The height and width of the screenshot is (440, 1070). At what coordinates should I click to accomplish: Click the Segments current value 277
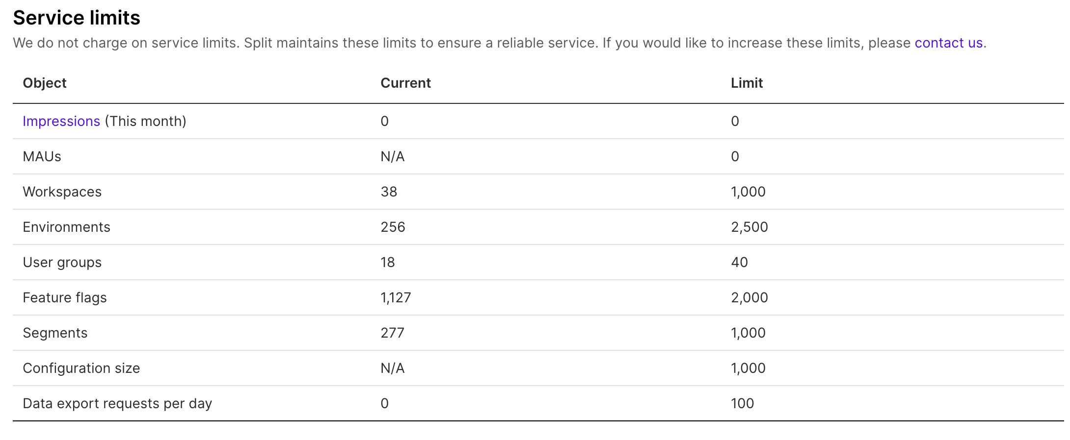click(x=392, y=333)
